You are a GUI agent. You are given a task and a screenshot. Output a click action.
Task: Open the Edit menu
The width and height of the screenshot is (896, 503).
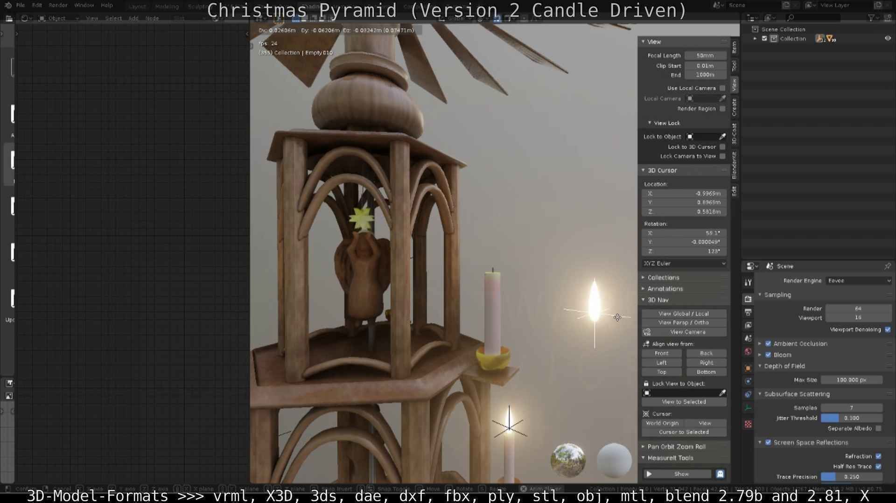coord(37,5)
